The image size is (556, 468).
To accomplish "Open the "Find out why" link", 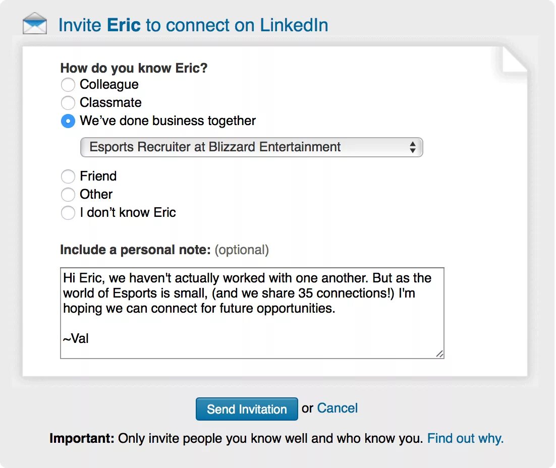I will tap(465, 438).
